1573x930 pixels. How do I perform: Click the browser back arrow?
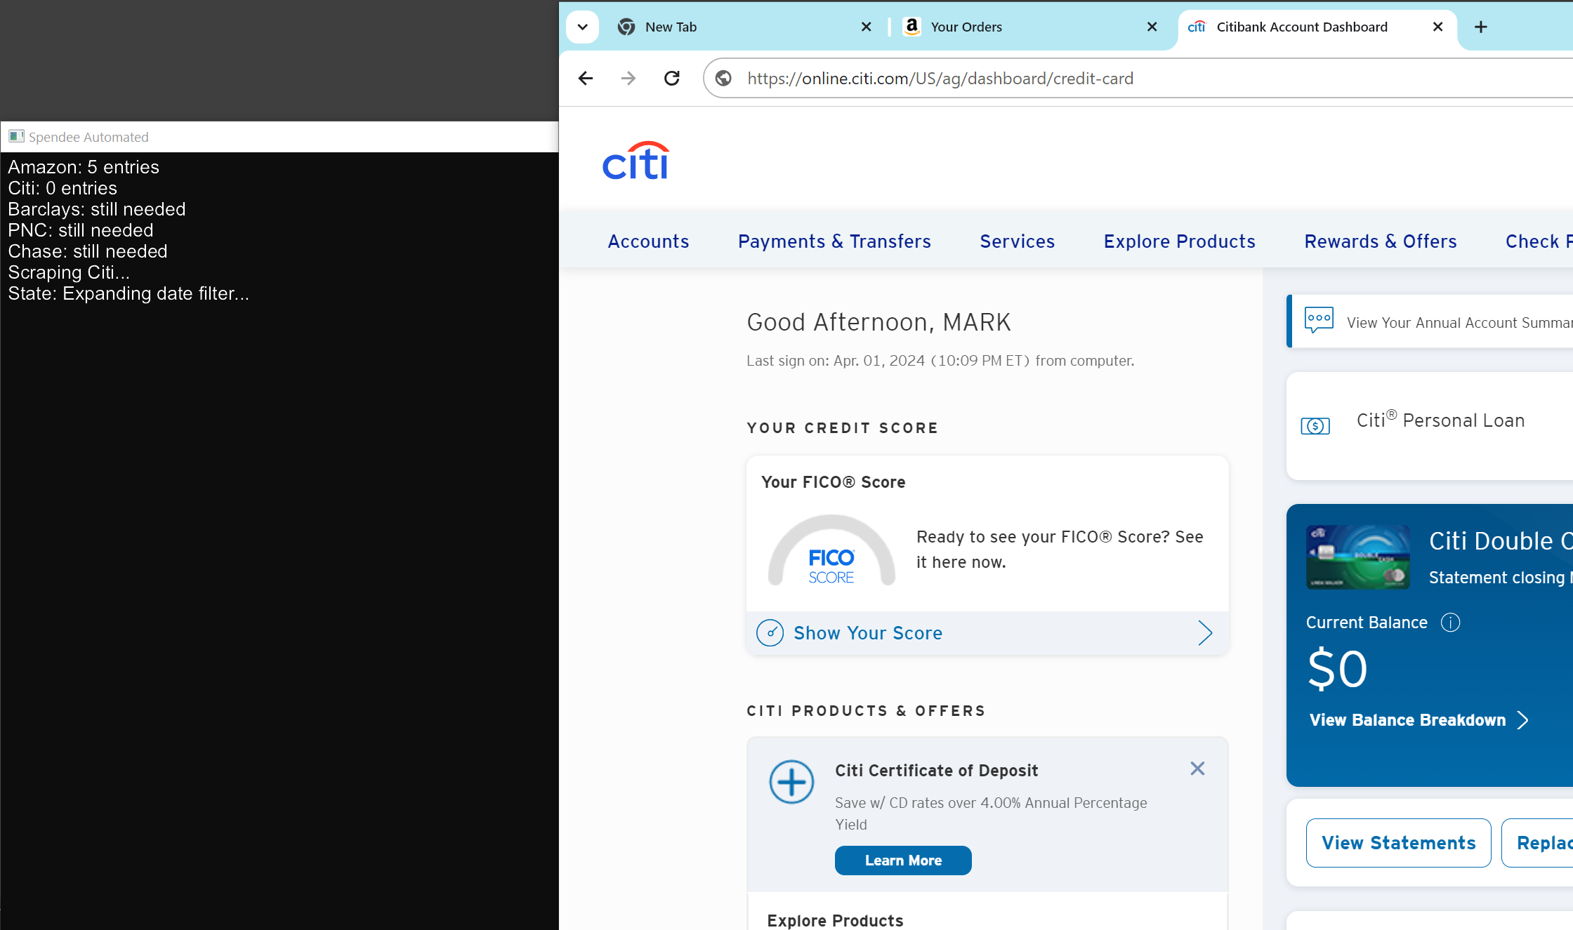[x=586, y=79]
